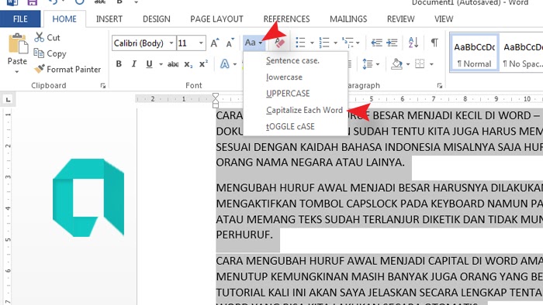Toggle strikethrough formatting
The image size is (543, 305).
pos(173,64)
